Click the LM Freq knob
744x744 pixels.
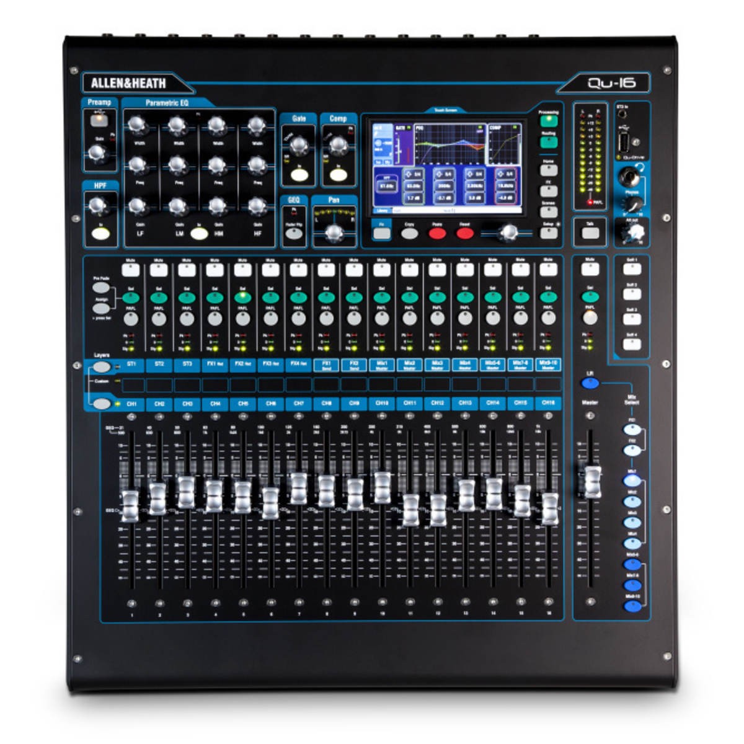(x=177, y=166)
